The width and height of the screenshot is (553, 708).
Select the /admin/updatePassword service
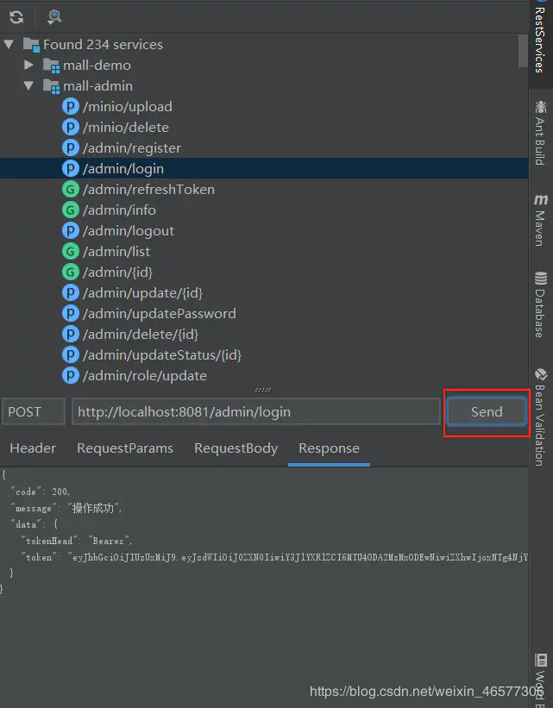(159, 314)
